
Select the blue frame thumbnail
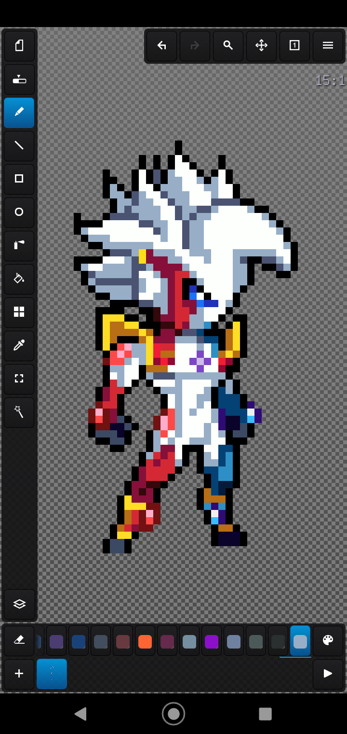pyautogui.click(x=52, y=674)
